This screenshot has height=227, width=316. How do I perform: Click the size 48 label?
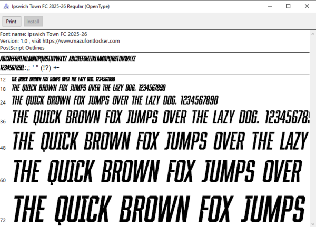click(3, 148)
